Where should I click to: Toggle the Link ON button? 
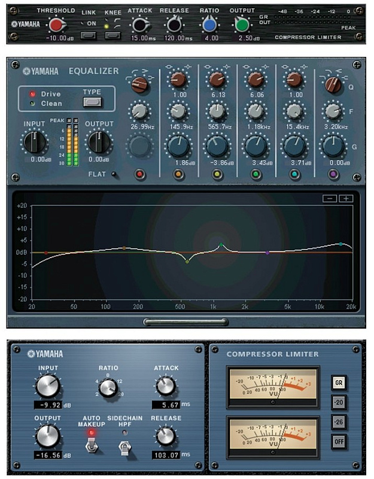[x=89, y=36]
